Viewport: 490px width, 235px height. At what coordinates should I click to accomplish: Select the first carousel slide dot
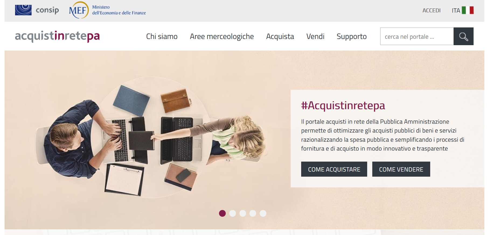[x=222, y=213]
